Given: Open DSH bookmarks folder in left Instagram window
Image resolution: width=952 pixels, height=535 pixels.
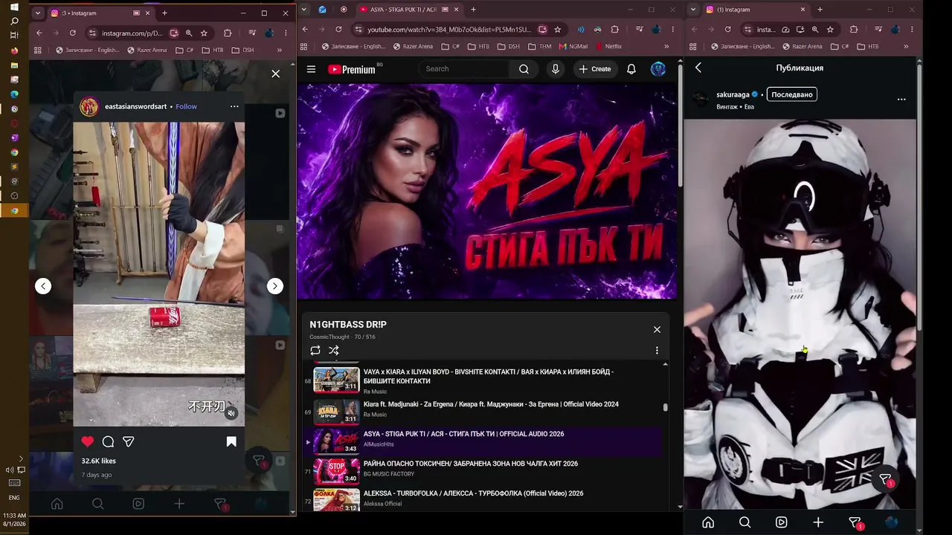Looking at the screenshot, I should (242, 50).
